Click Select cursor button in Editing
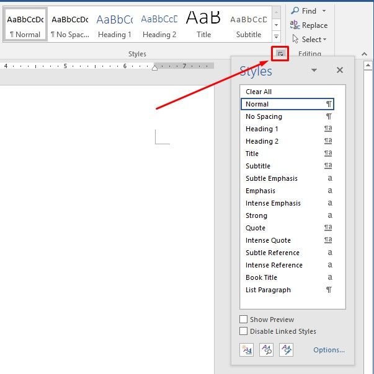This screenshot has height=374, width=374. point(309,40)
